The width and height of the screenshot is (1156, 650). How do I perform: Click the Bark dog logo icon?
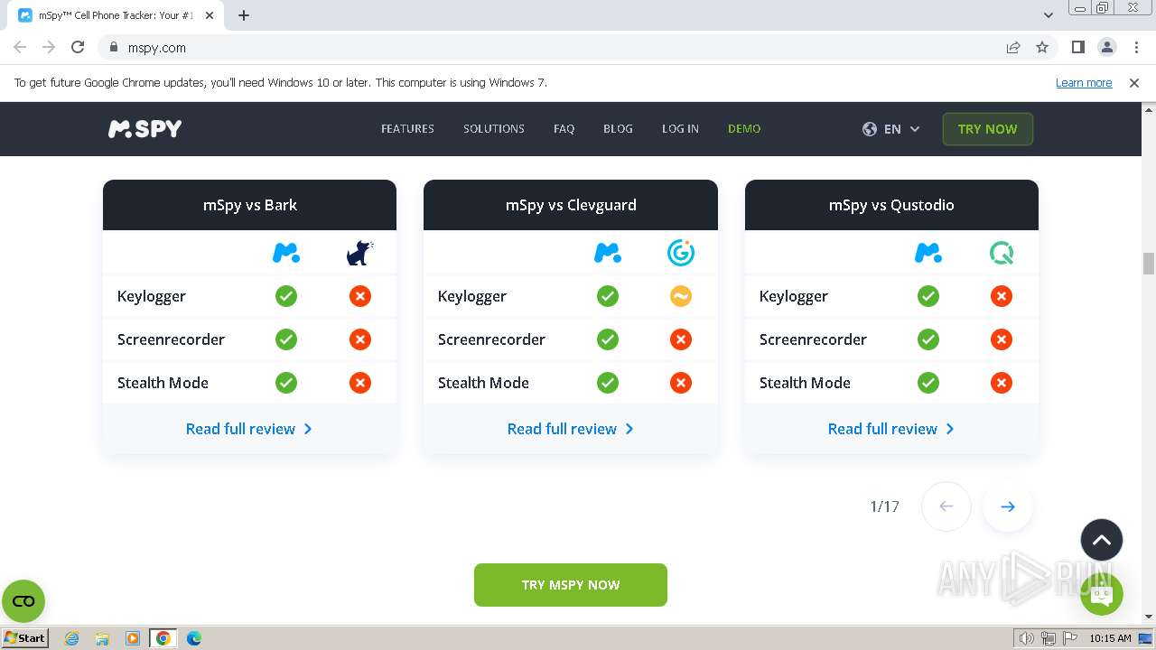coord(359,254)
